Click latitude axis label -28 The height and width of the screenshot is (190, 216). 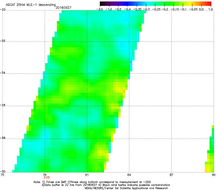3,138
